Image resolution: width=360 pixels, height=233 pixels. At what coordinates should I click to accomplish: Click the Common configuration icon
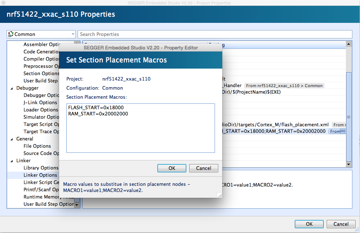coord(11,34)
